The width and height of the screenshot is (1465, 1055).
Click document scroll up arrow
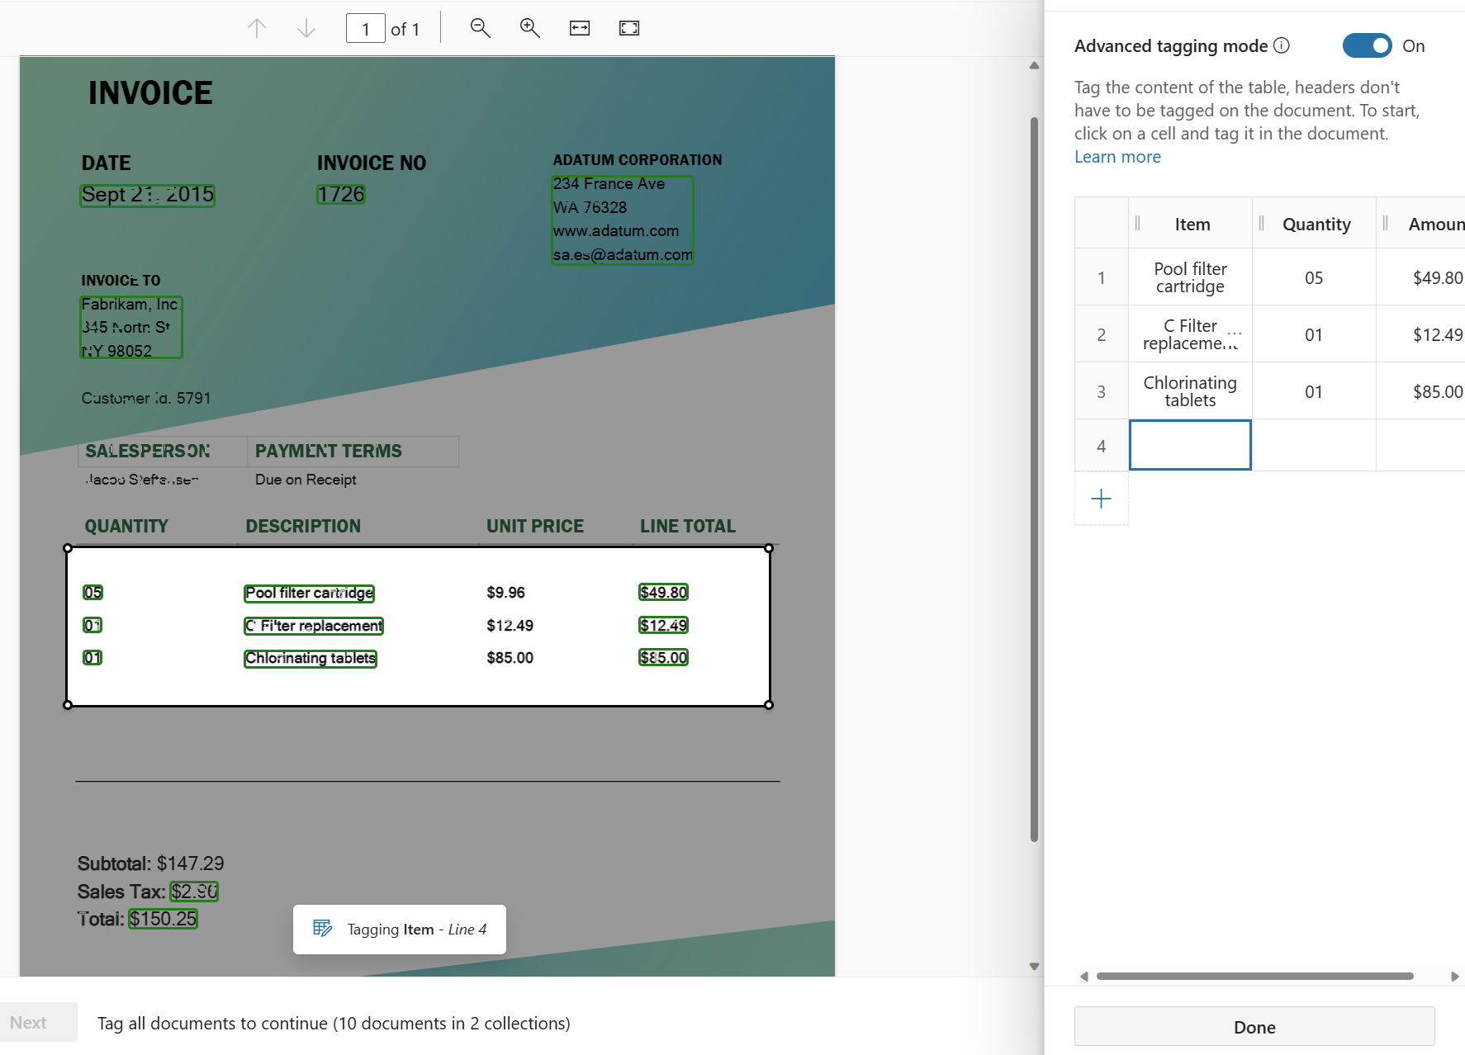click(1034, 65)
